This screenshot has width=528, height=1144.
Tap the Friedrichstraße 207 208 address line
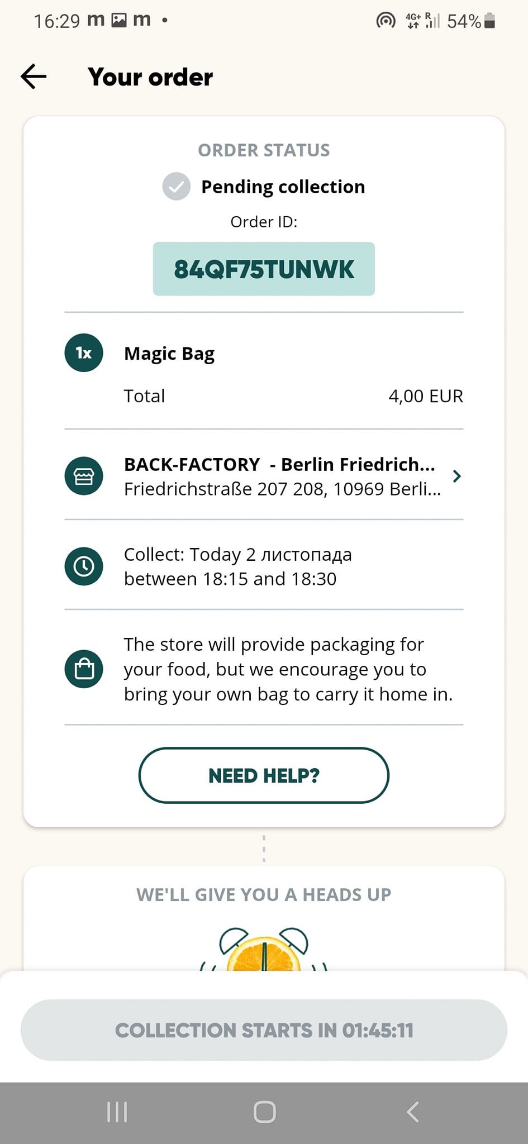pos(282,489)
